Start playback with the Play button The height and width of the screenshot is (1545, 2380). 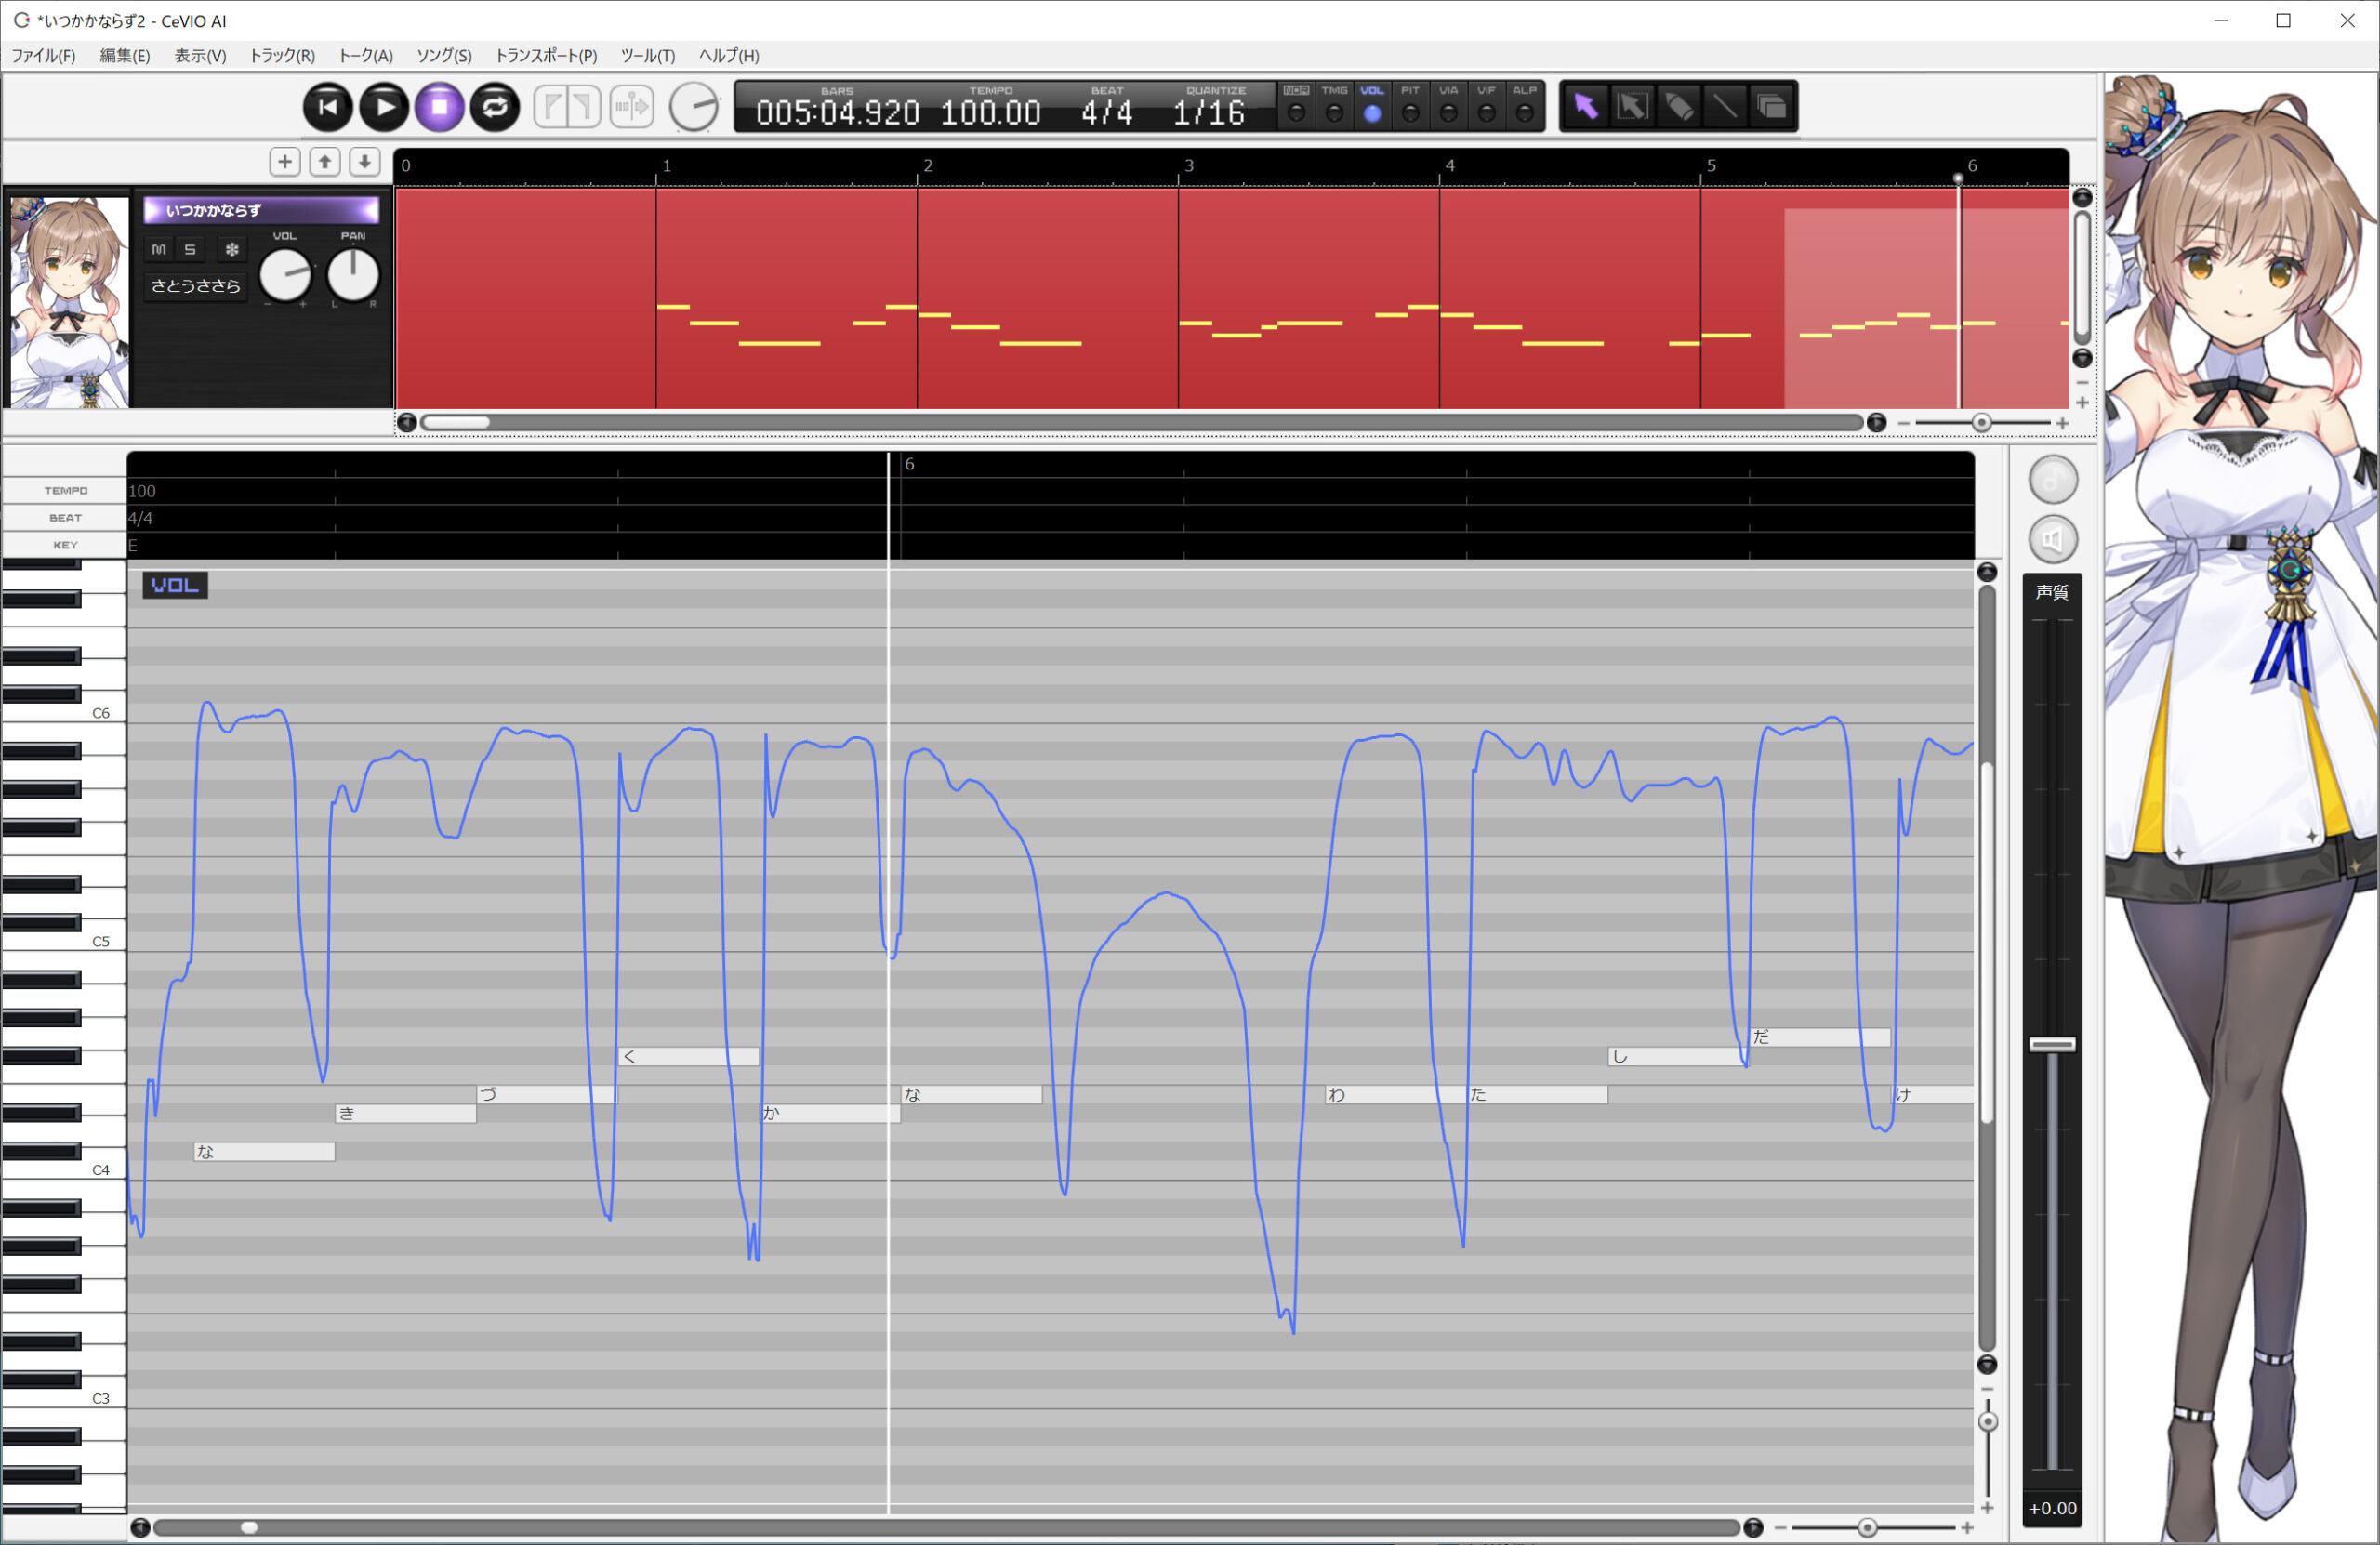pyautogui.click(x=383, y=107)
